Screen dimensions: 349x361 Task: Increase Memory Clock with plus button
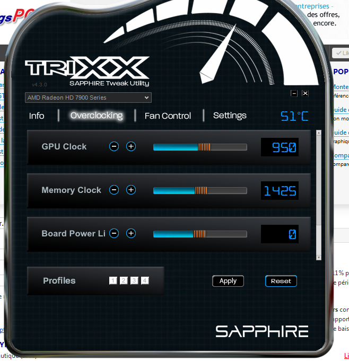[131, 190]
